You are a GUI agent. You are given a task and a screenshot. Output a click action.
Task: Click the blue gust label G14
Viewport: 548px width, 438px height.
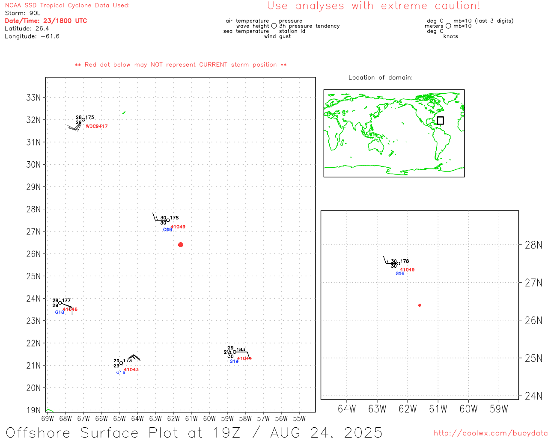click(x=234, y=361)
